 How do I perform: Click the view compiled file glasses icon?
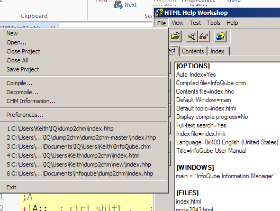point(204,36)
